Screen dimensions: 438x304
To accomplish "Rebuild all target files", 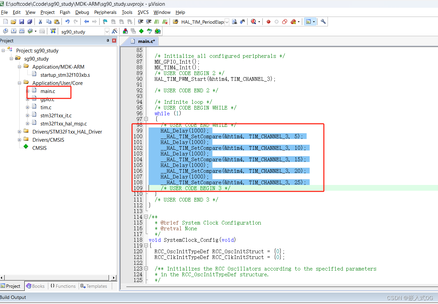I will [22, 31].
